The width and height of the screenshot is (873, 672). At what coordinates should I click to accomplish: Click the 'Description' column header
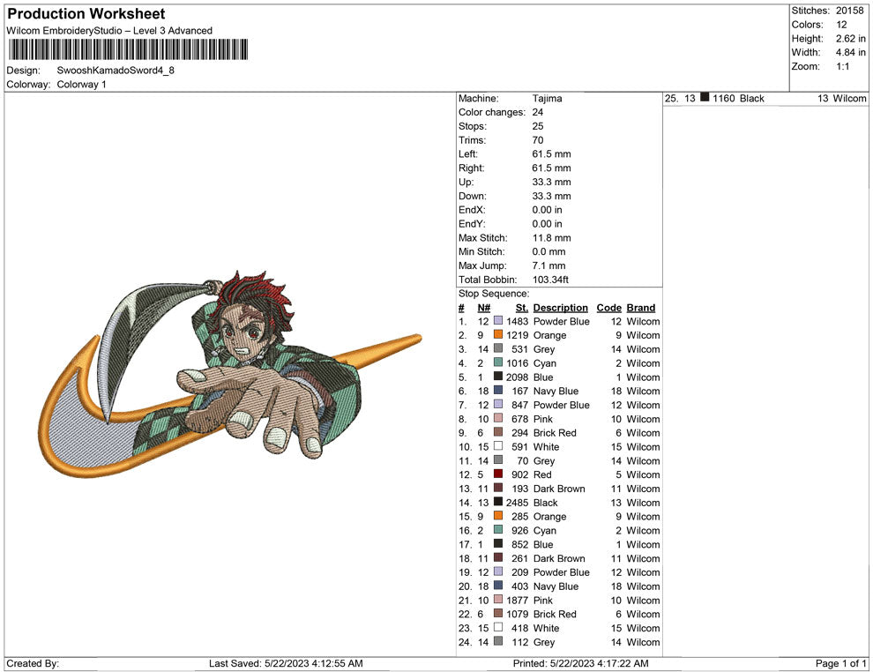click(x=560, y=308)
